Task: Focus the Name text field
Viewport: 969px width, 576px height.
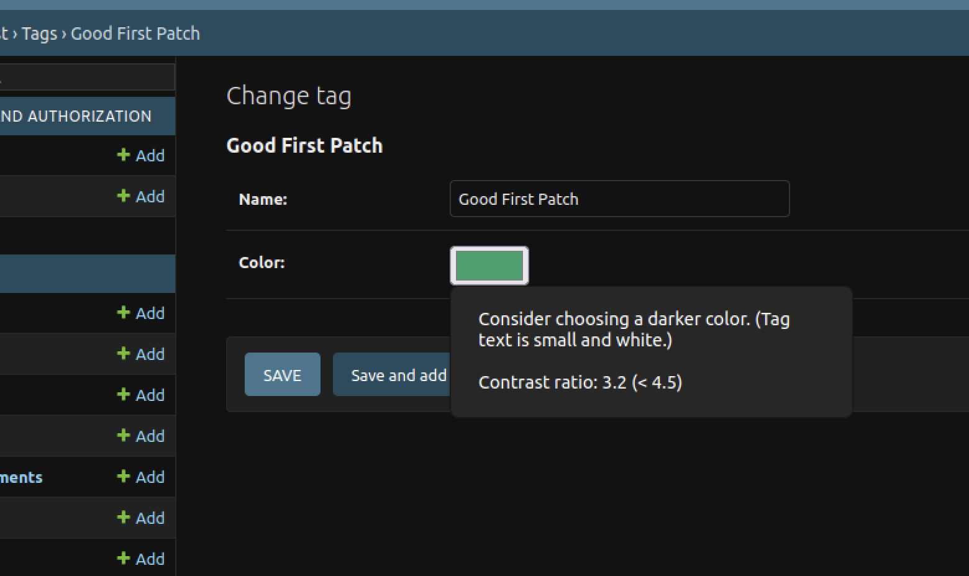Action: (x=620, y=199)
